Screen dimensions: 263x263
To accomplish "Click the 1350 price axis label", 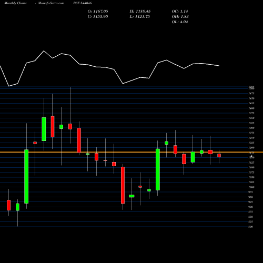I will point(251,118).
